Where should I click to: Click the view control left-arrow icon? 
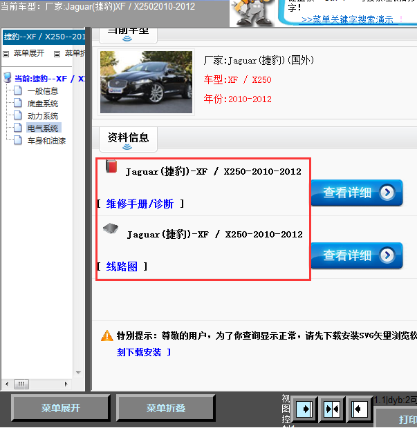point(359,409)
